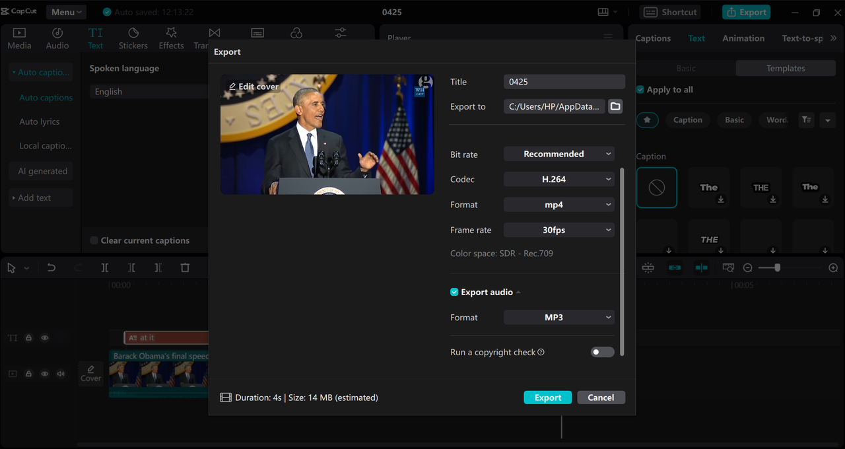Click the Cover button beside the video track
Viewport: 845px width, 449px height.
[x=90, y=373]
